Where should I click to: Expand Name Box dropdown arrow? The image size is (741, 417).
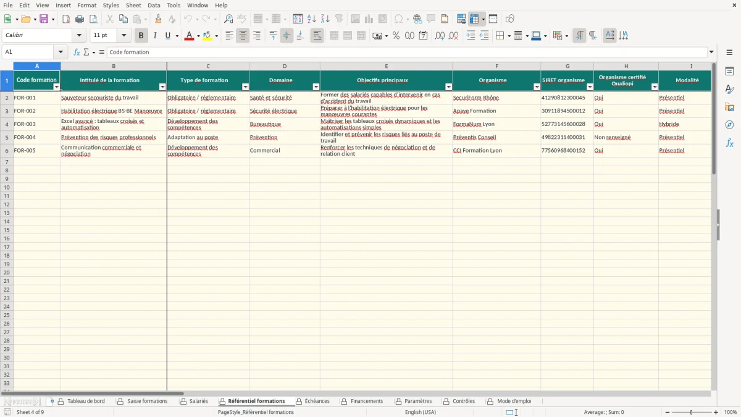point(61,52)
